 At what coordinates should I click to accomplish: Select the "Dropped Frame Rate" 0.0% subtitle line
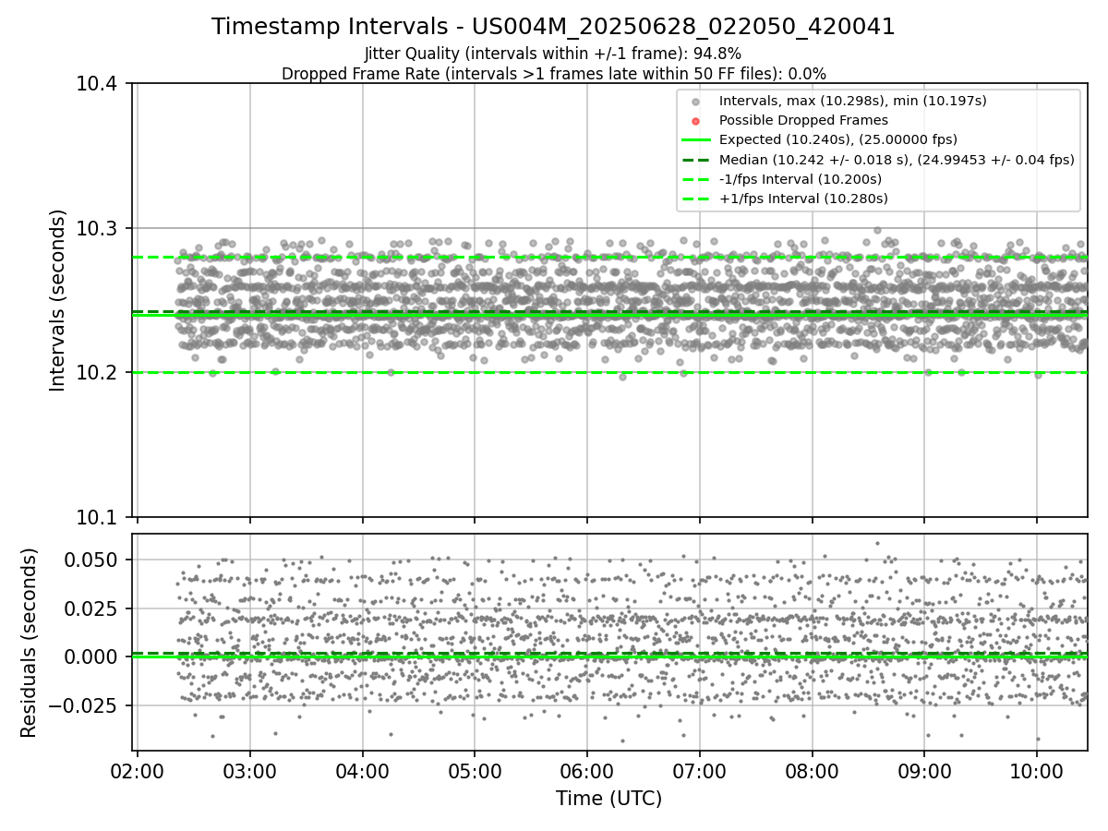pos(553,73)
